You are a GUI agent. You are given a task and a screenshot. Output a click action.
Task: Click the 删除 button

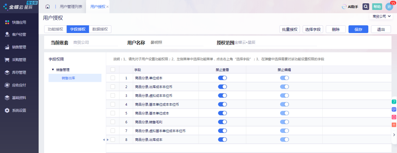336,29
